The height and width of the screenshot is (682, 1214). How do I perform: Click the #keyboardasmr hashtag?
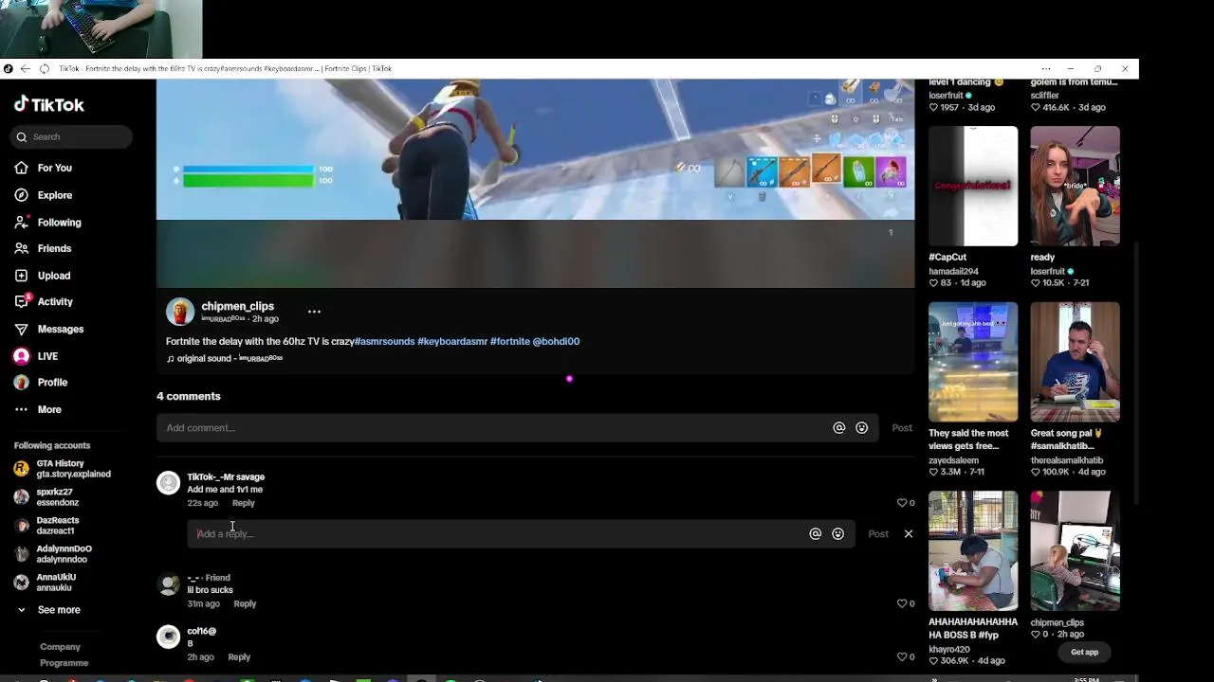[x=452, y=341]
